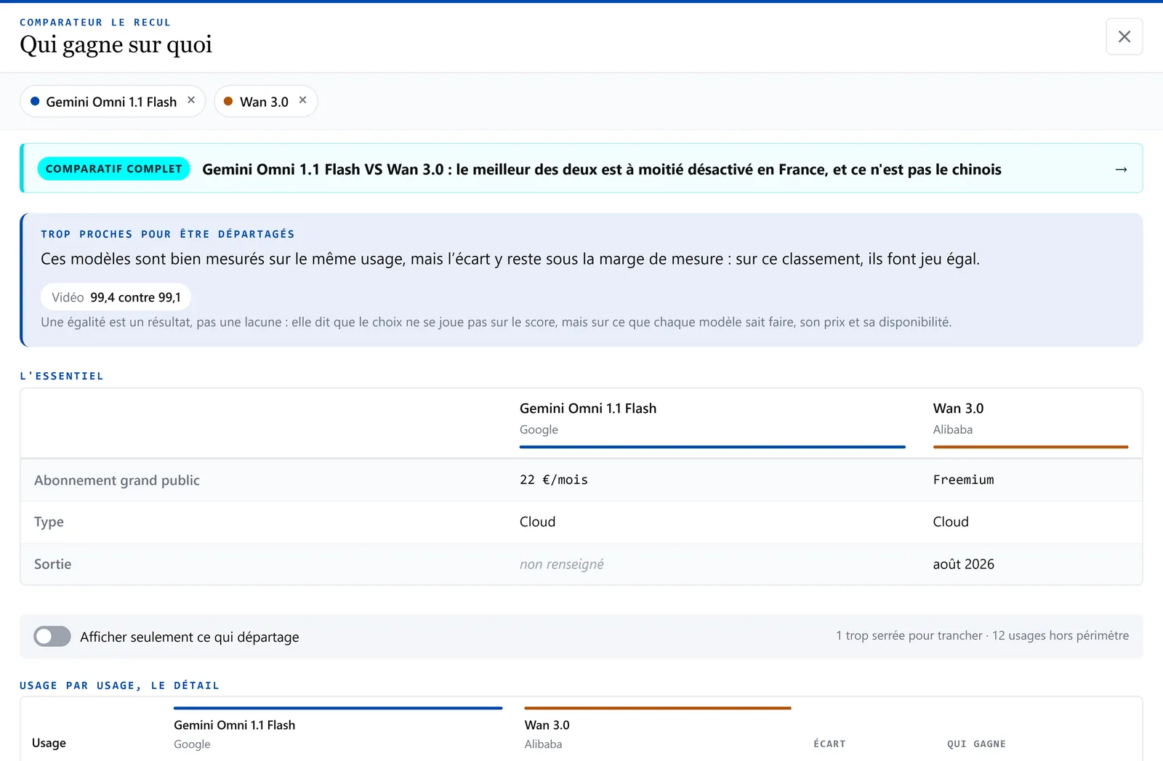The width and height of the screenshot is (1163, 761).
Task: Remove Wan 3.0 chip from comparison
Action: [x=303, y=100]
